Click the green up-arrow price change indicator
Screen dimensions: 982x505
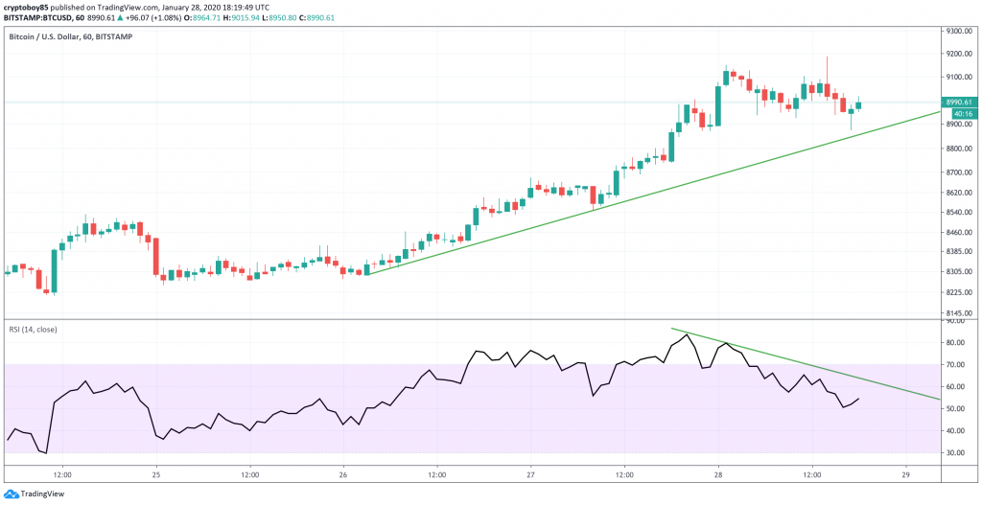tap(120, 16)
